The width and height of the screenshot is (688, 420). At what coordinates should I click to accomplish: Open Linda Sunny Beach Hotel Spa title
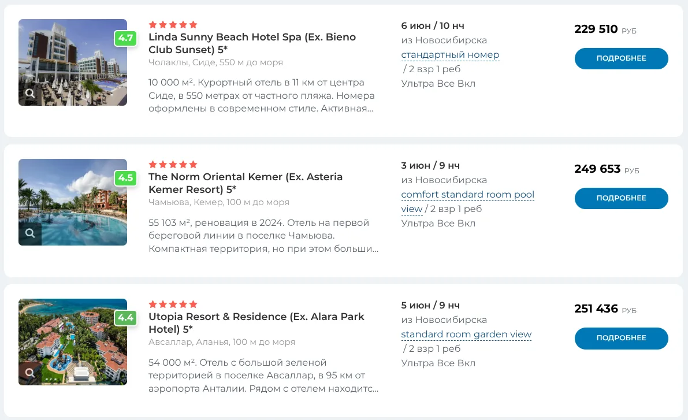coord(252,43)
